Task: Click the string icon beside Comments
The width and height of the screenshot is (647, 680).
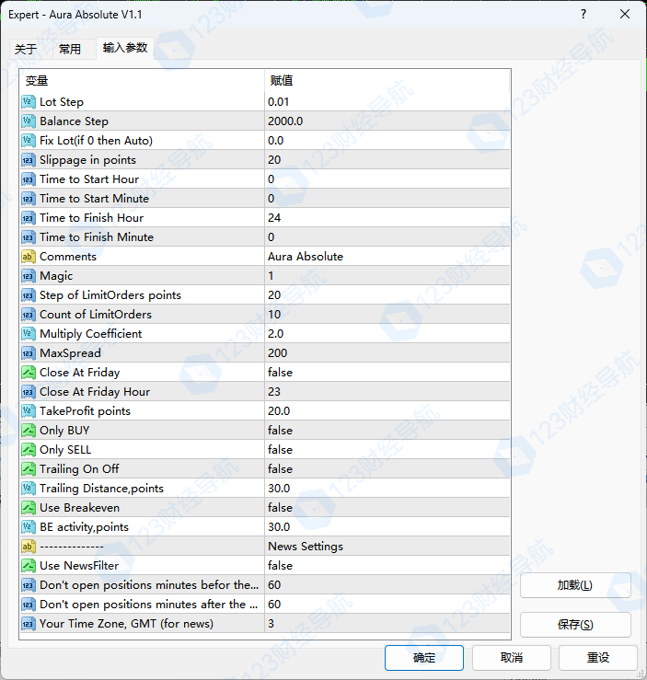Action: pyautogui.click(x=29, y=257)
